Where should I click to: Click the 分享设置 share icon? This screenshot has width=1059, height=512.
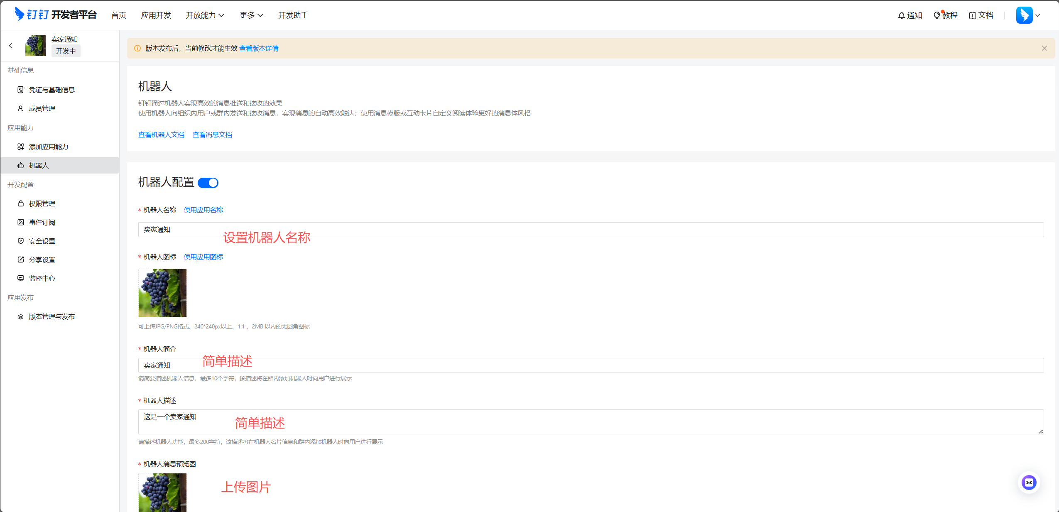pos(21,260)
